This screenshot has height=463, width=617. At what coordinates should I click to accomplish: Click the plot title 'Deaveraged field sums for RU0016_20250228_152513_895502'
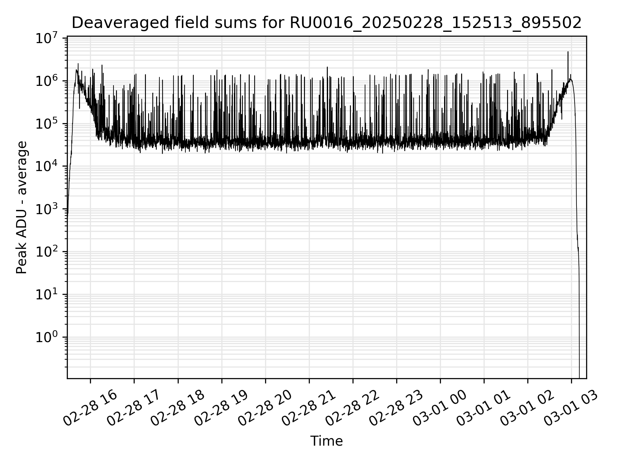(326, 23)
